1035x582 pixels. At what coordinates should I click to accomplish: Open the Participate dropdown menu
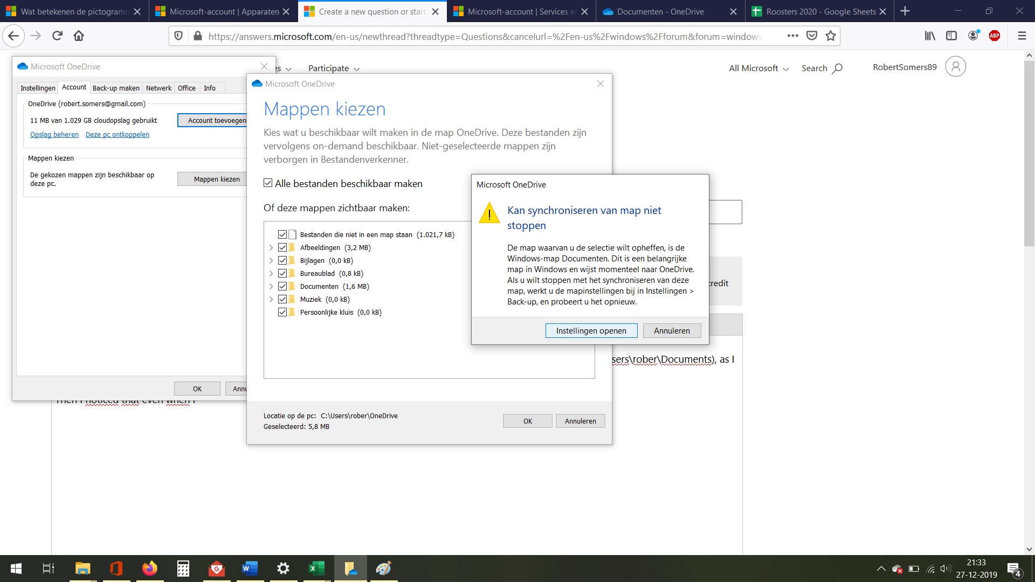(334, 68)
